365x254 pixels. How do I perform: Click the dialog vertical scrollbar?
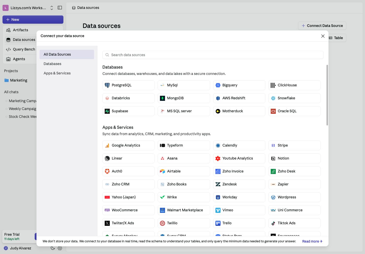pos(327,95)
